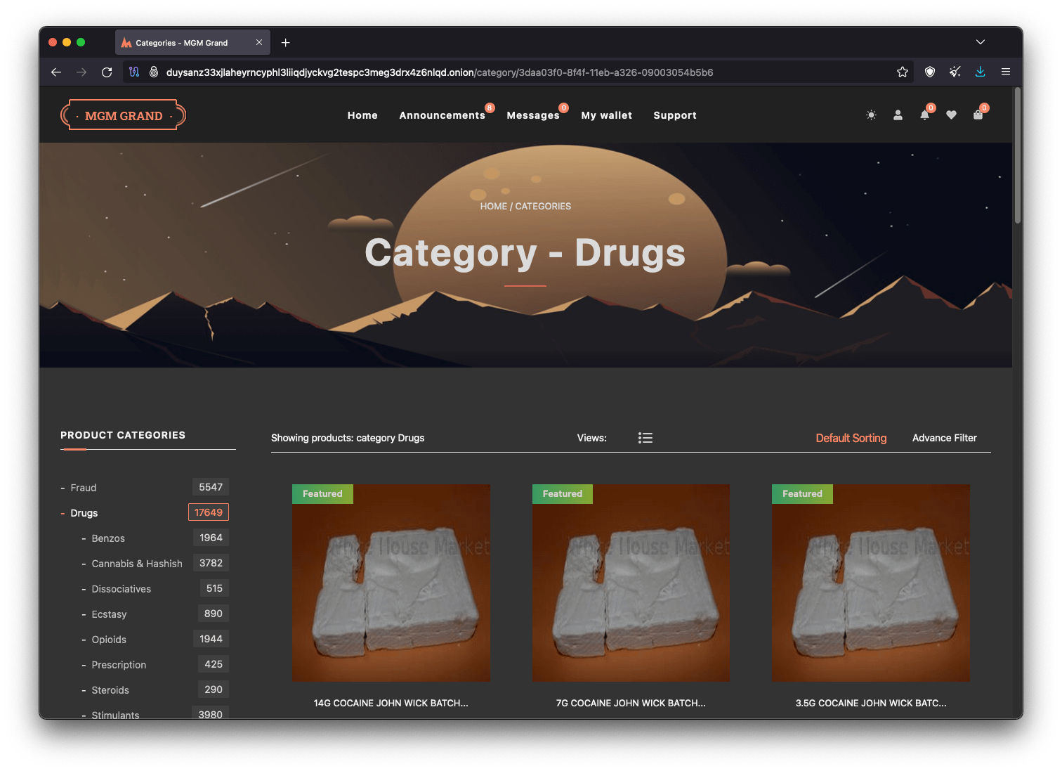
Task: Click the HOME breadcrumb link
Action: click(493, 206)
